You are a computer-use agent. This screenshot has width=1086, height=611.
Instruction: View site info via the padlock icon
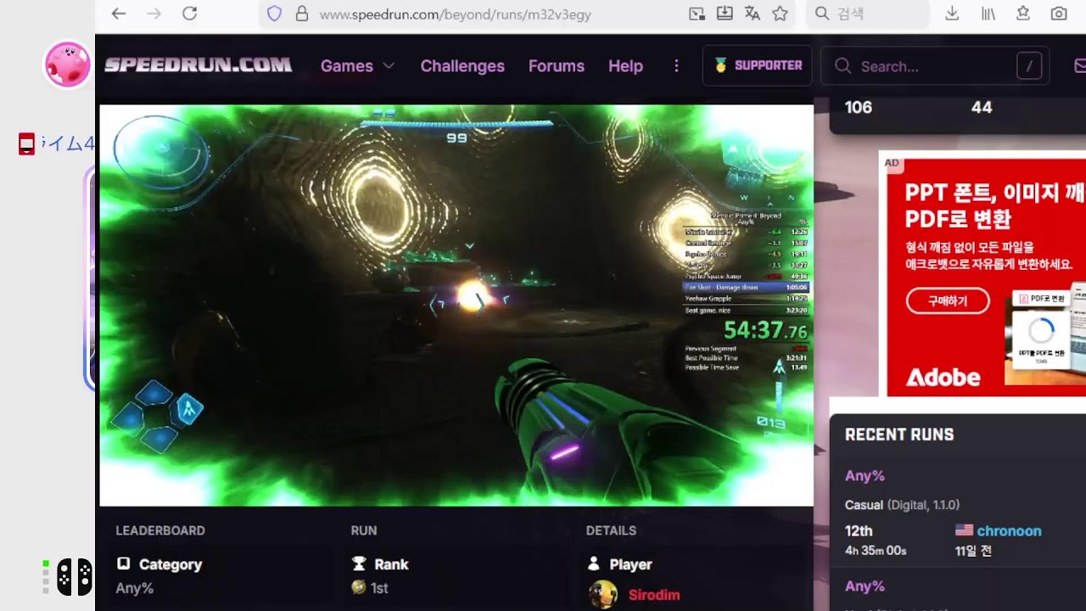[x=301, y=14]
